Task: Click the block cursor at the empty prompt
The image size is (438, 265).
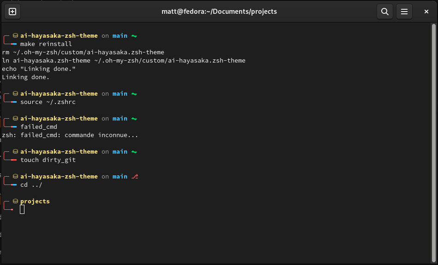Action: 22,210
